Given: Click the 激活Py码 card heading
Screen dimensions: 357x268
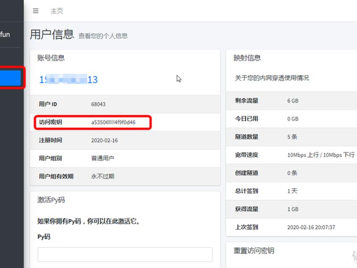Looking at the screenshot, I should point(51,200).
